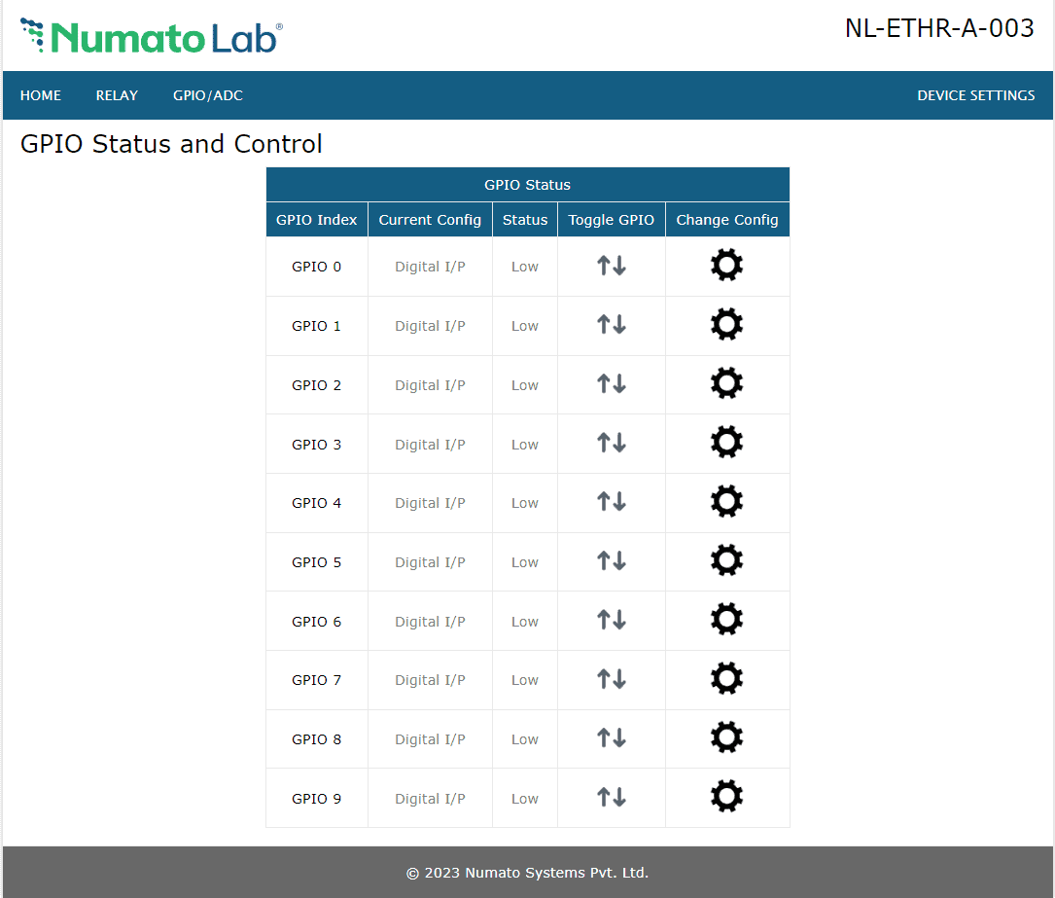Image resolution: width=1055 pixels, height=898 pixels.
Task: Toggle GPIO 9 with the arrow control
Action: [611, 797]
